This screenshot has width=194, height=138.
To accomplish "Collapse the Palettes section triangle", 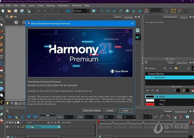I will pos(146,68).
